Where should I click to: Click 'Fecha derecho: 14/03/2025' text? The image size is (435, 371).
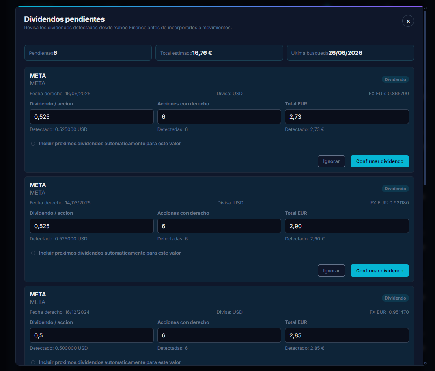pyautogui.click(x=60, y=203)
